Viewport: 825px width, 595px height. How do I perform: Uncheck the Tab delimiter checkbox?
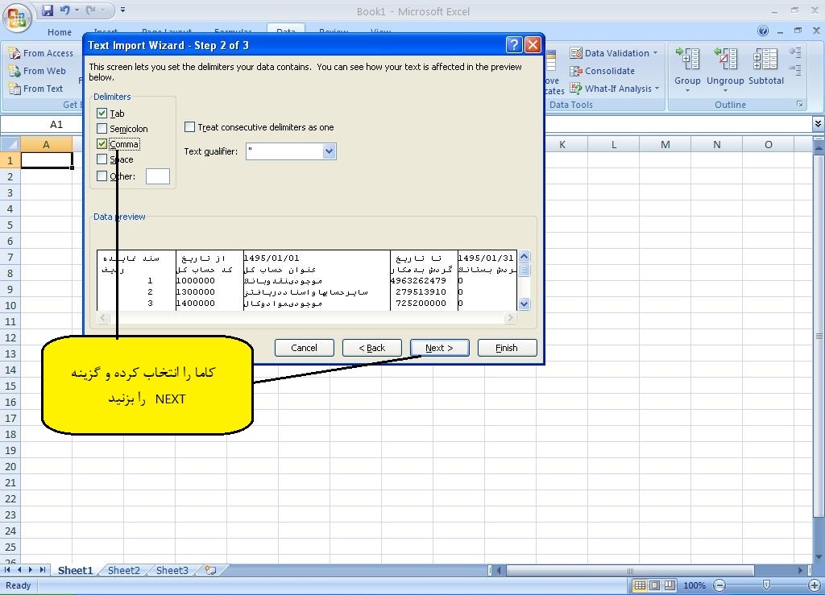point(102,114)
